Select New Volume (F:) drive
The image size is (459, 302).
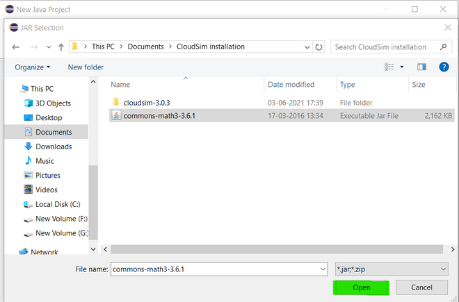pyautogui.click(x=56, y=219)
